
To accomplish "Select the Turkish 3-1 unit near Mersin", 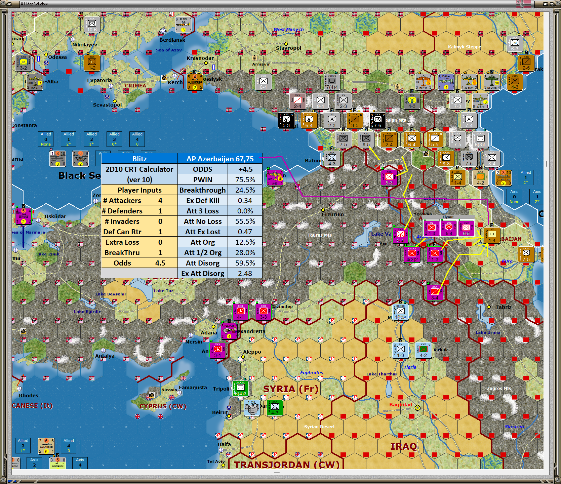I will pos(217,350).
